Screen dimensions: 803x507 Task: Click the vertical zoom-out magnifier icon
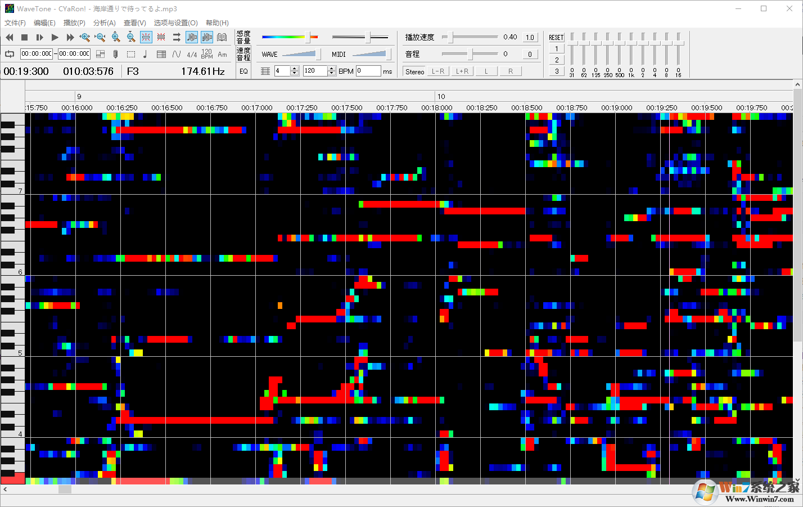point(131,37)
